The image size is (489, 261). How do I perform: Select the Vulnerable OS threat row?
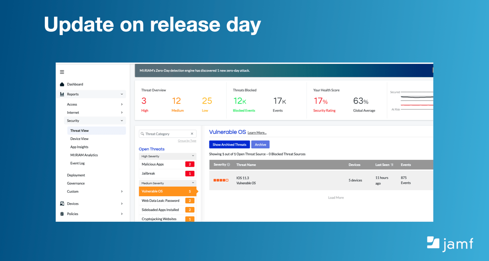click(x=167, y=191)
